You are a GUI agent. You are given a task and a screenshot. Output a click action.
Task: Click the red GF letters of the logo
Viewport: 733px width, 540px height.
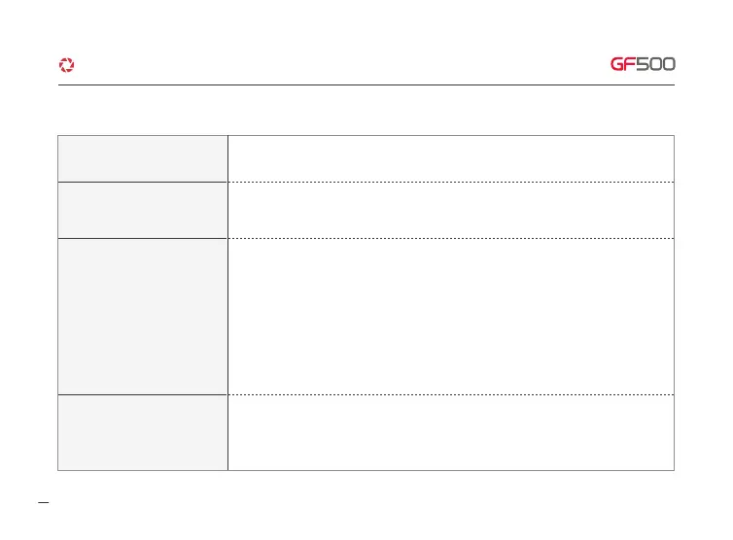[623, 65]
